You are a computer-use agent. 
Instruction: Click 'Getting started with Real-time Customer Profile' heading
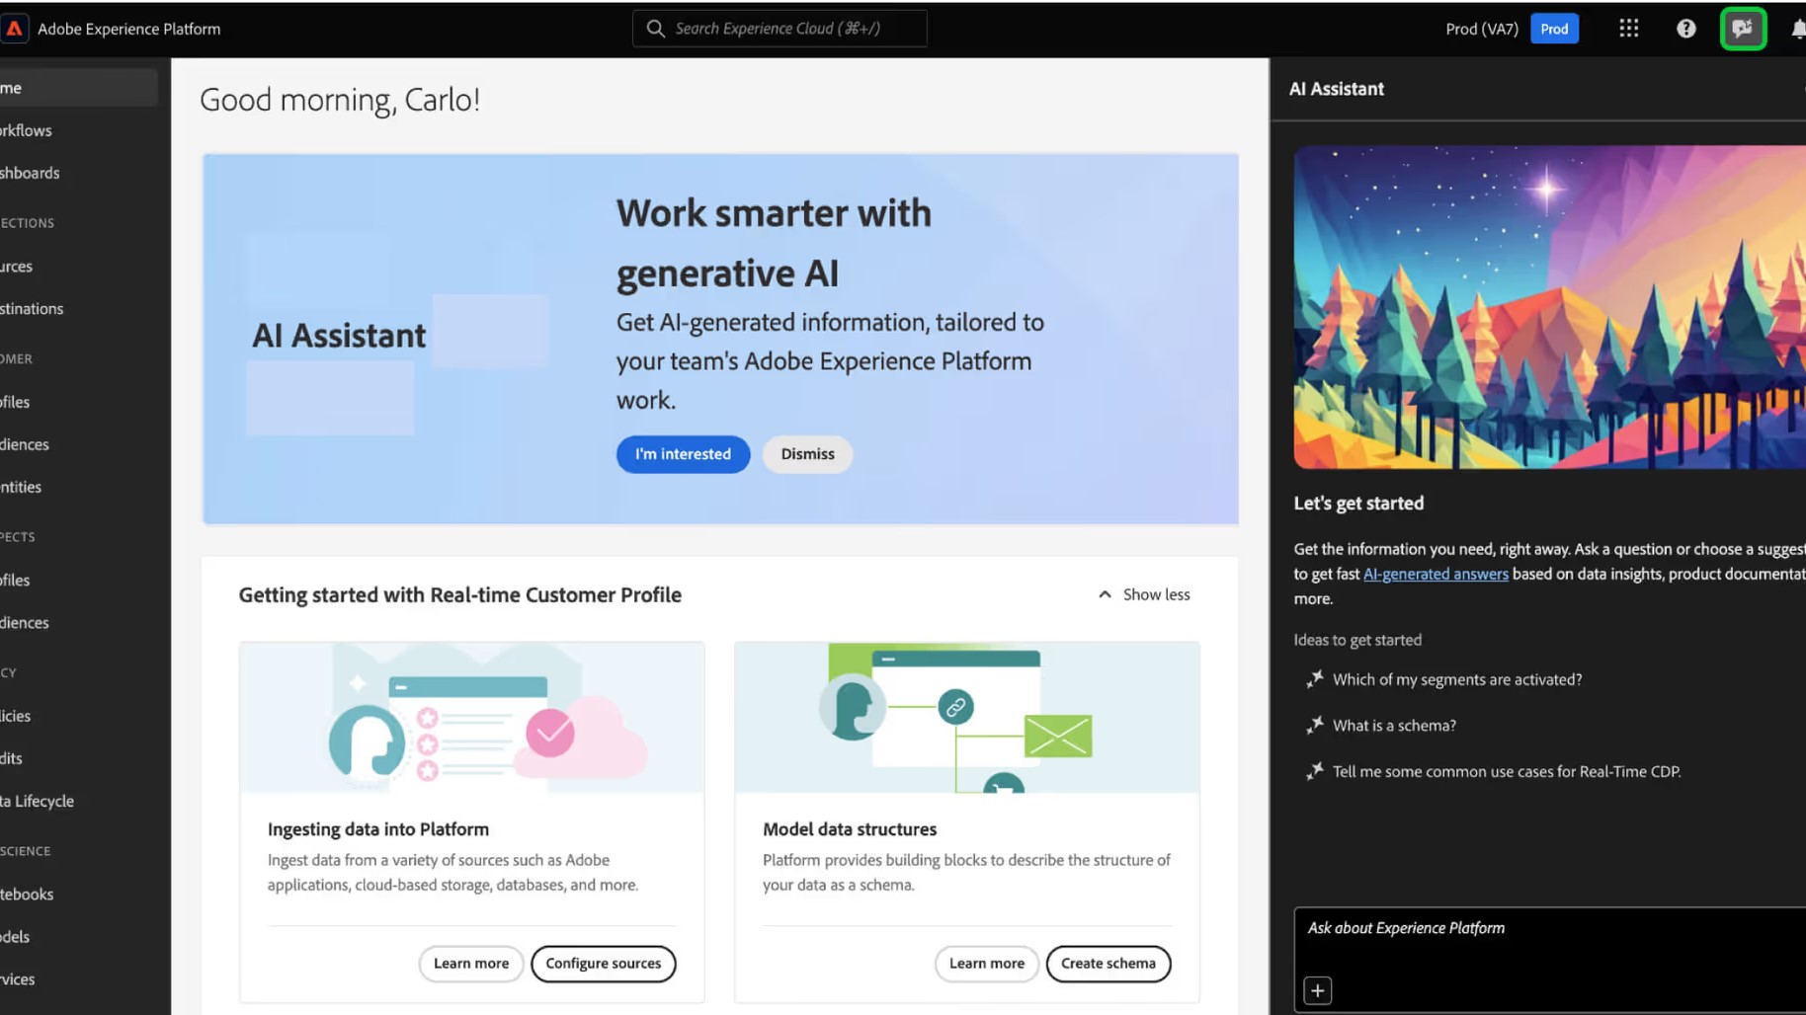460,594
